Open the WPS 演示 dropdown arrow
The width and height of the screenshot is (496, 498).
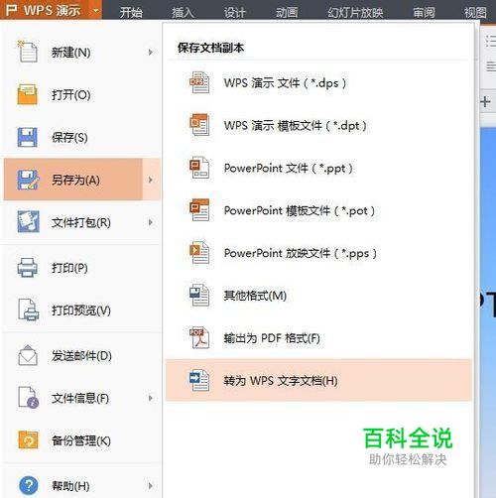(95, 10)
